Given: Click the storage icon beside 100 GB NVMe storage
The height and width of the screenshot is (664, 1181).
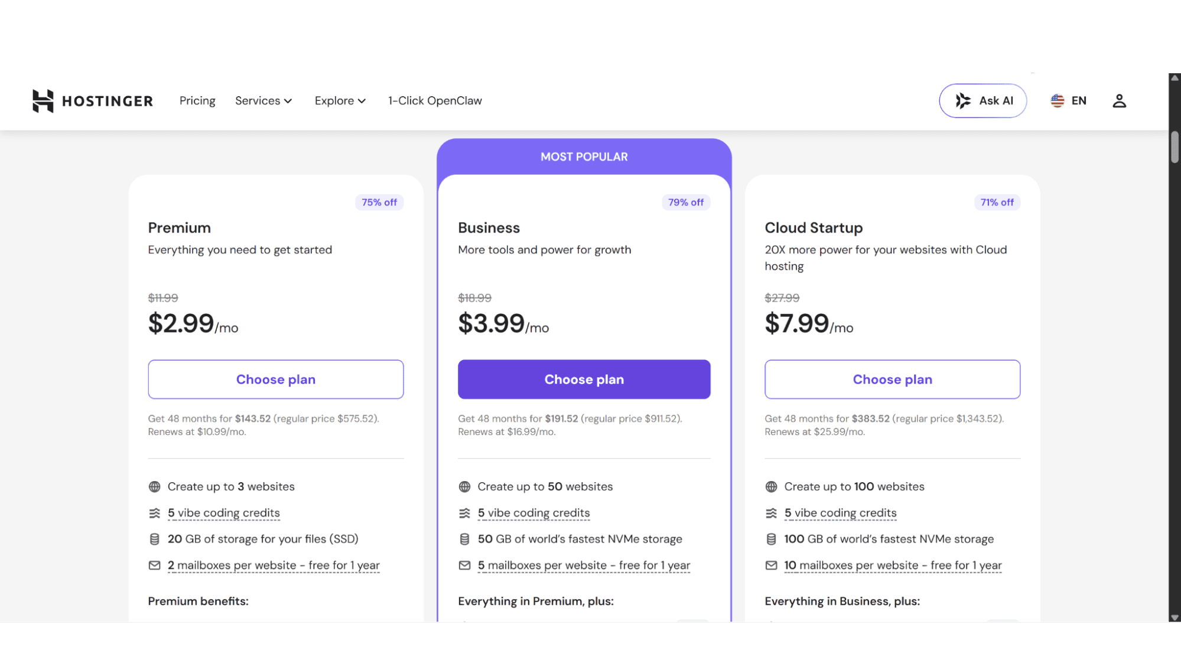Looking at the screenshot, I should (x=771, y=539).
